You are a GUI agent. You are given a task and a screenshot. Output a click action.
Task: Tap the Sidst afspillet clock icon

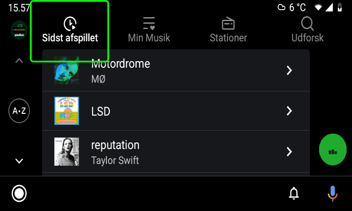[x=70, y=24]
